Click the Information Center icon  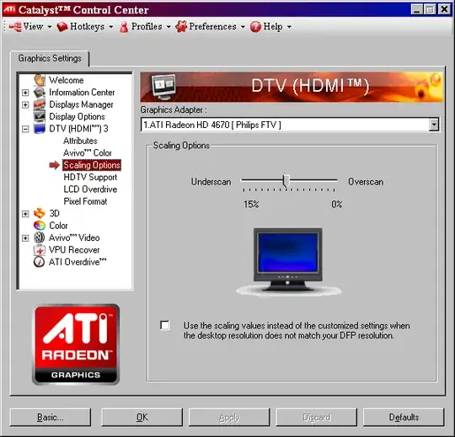click(40, 93)
